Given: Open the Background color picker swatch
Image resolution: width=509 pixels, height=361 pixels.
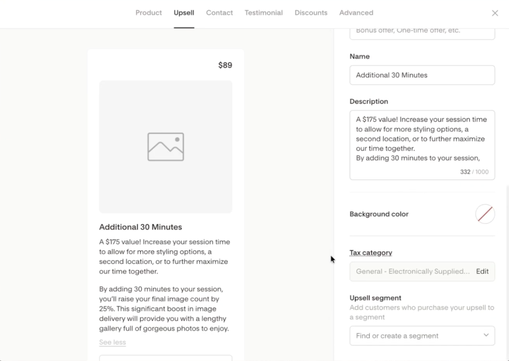Looking at the screenshot, I should (485, 214).
